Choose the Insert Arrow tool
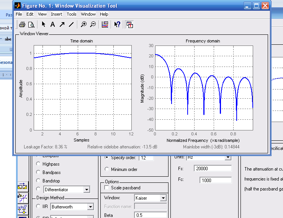Image resolution: width=283 pixels, height=218 pixels. coord(62,24)
